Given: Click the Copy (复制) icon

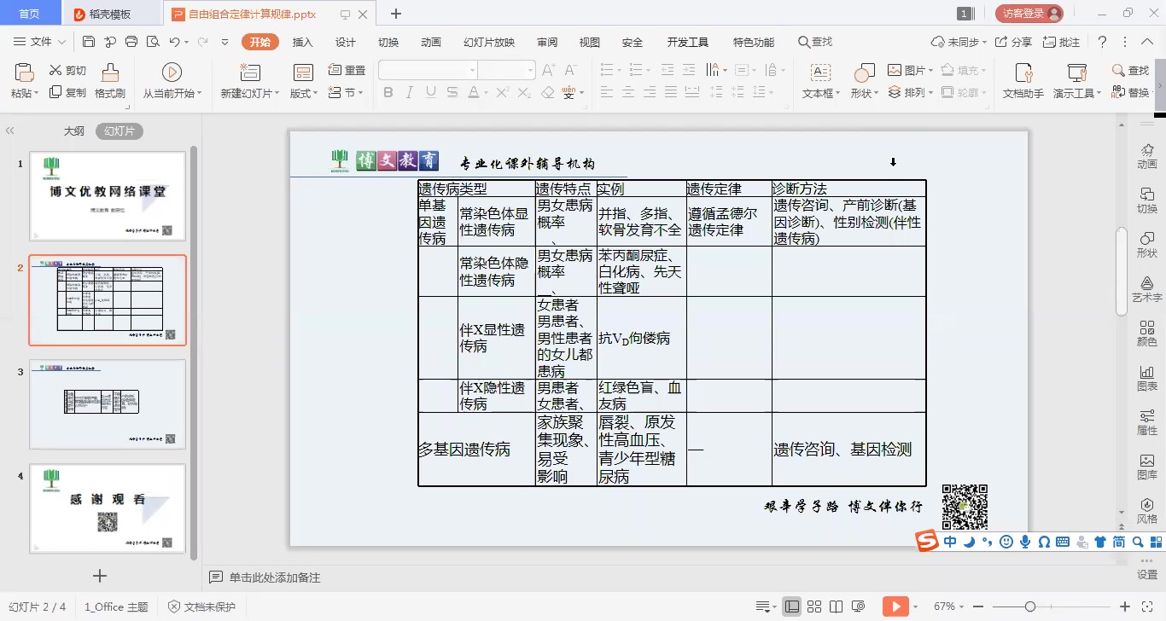Looking at the screenshot, I should coord(56,92).
